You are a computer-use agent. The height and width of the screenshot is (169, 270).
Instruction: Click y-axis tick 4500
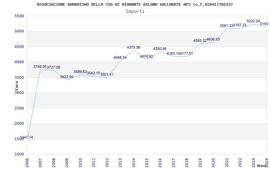coord(19,47)
